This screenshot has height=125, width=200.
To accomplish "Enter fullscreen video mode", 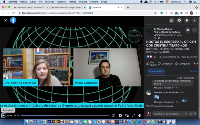I will [133, 115].
